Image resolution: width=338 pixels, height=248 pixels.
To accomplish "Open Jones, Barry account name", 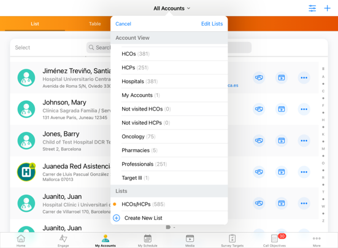I will (61, 134).
